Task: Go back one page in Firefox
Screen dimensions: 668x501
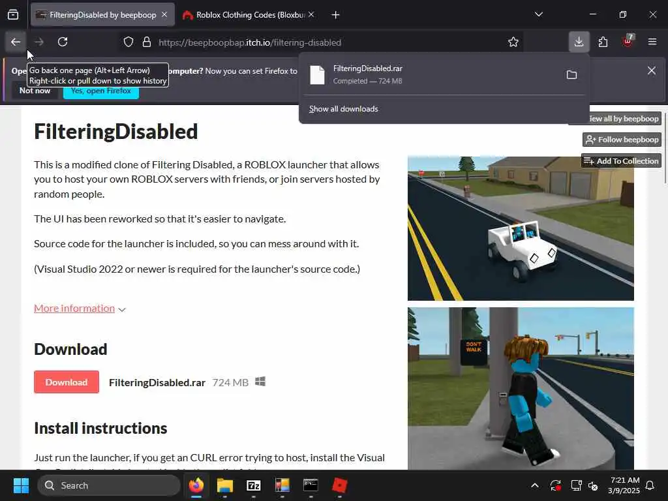Action: tap(16, 42)
